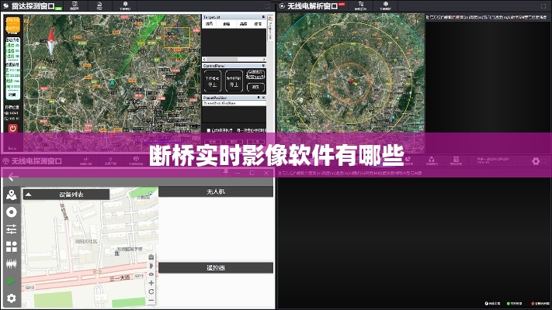
Task: Click second toolbar icon in 无线电解析窗口
Action: (x=386, y=5)
